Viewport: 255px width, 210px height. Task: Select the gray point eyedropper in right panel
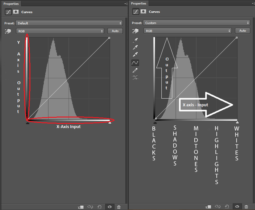(135, 47)
